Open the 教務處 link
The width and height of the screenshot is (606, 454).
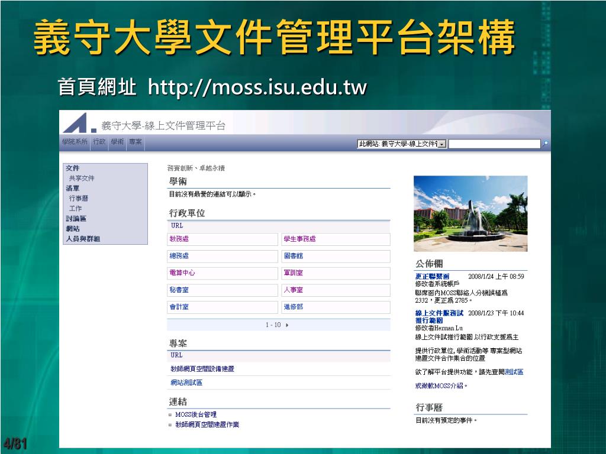[x=179, y=239]
